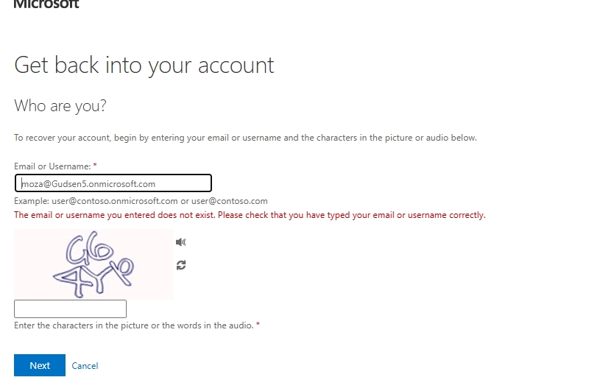Click the red asterisk beside Email or Username
600x377 pixels.
click(95, 166)
